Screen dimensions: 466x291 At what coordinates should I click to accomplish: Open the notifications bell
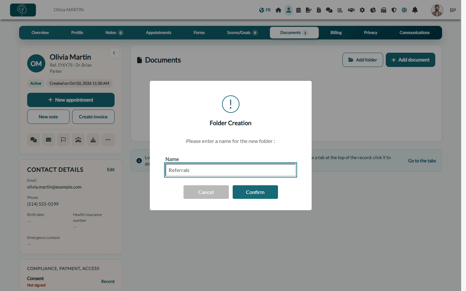[x=415, y=10]
